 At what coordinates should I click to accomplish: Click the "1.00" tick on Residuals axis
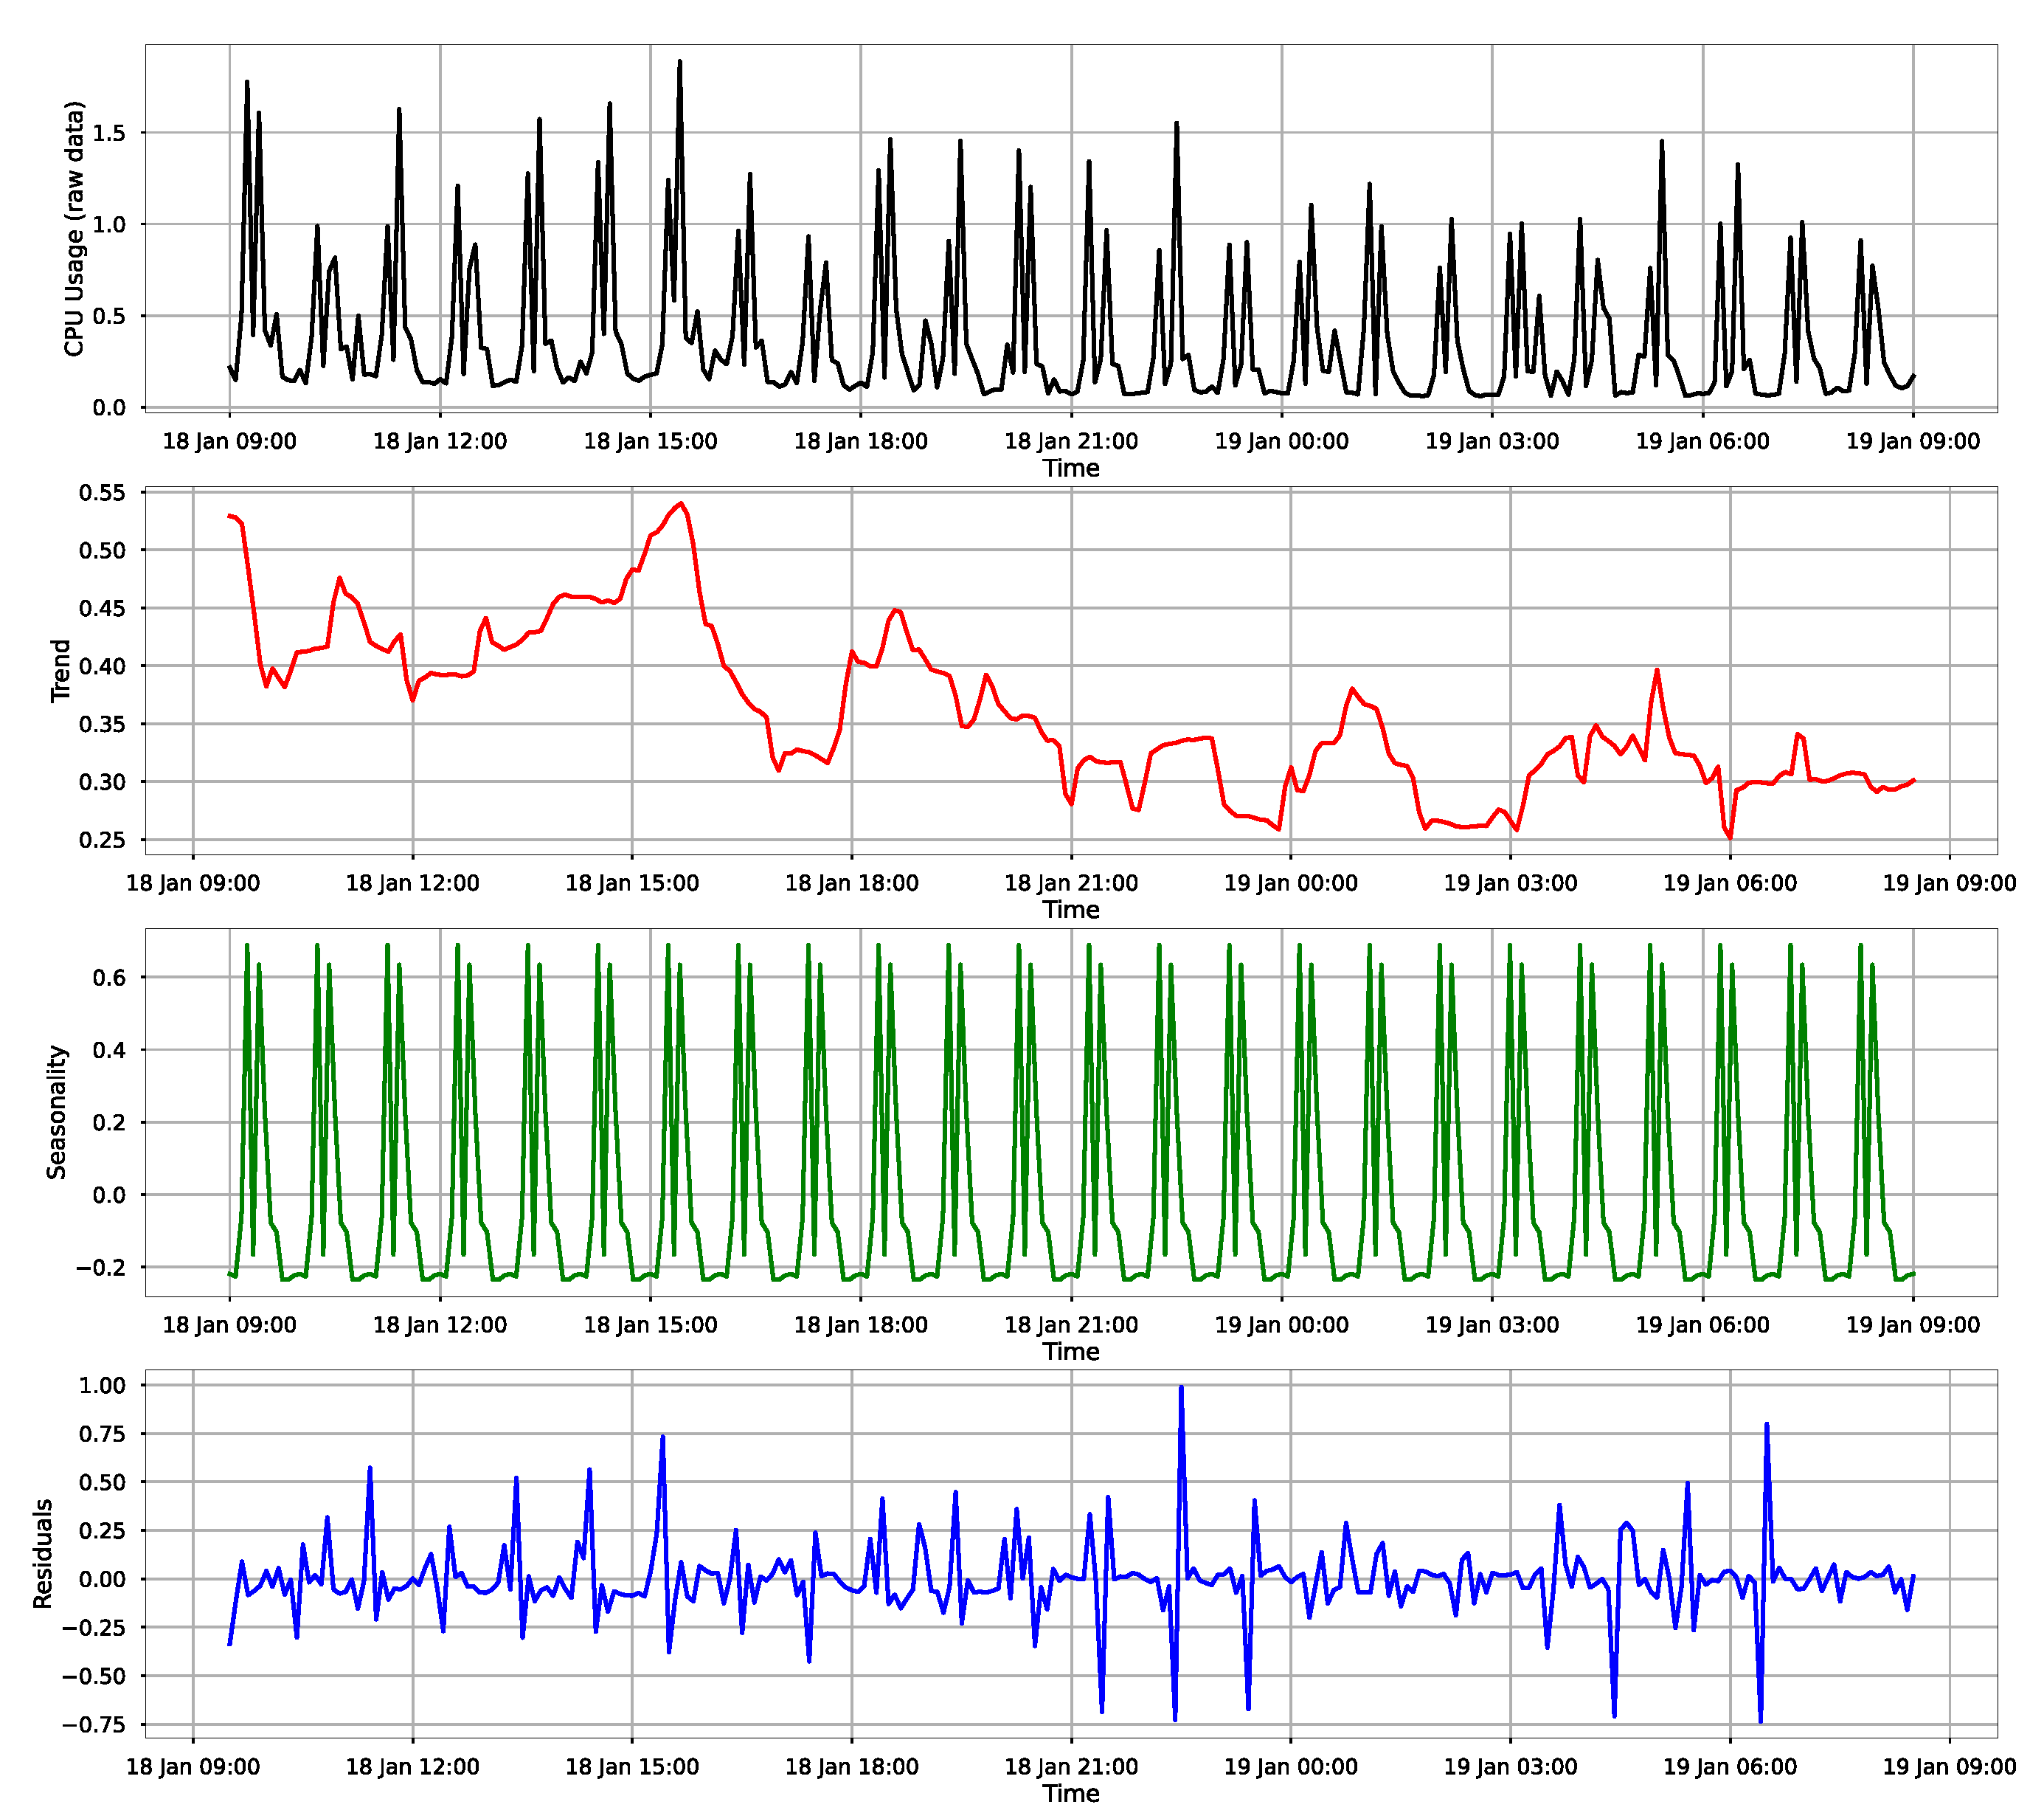(x=102, y=1386)
